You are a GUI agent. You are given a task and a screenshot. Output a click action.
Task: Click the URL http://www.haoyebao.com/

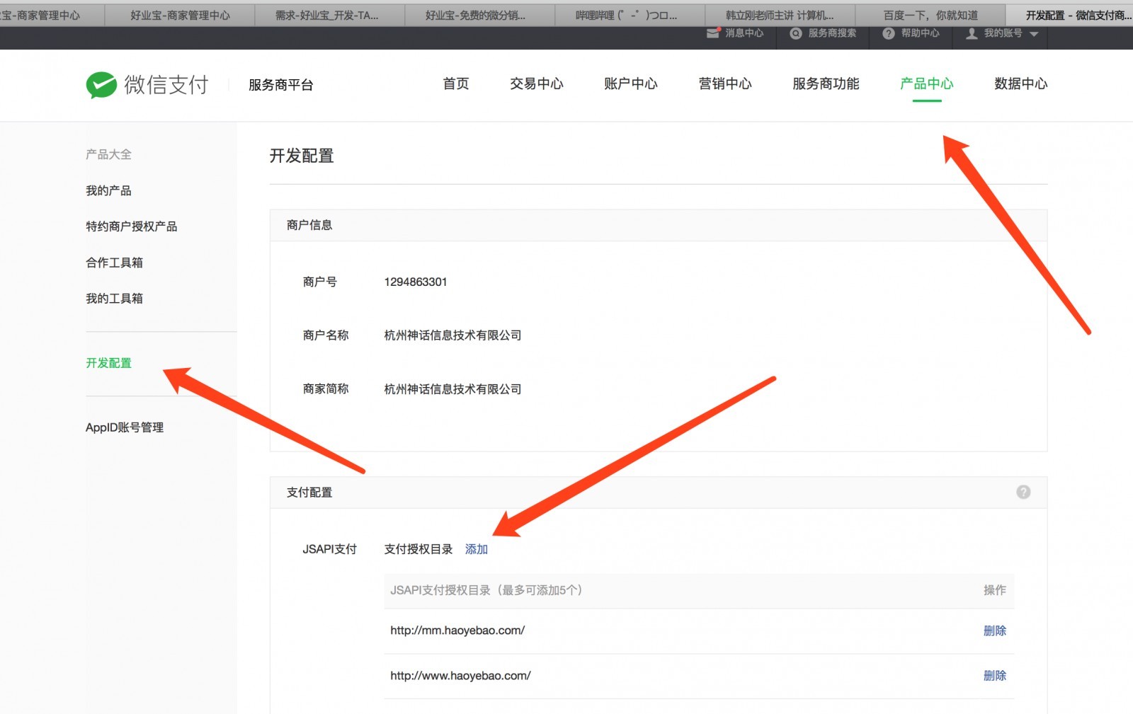[x=460, y=676]
